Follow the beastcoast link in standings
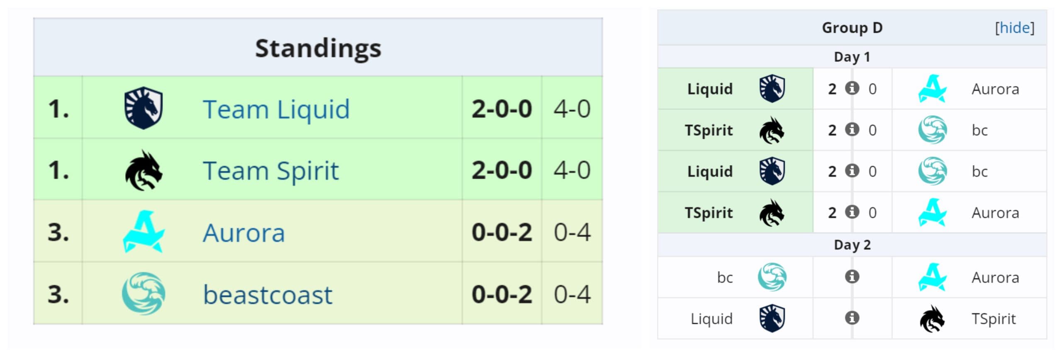Screen dimensions: 1062x357 pyautogui.click(x=268, y=295)
